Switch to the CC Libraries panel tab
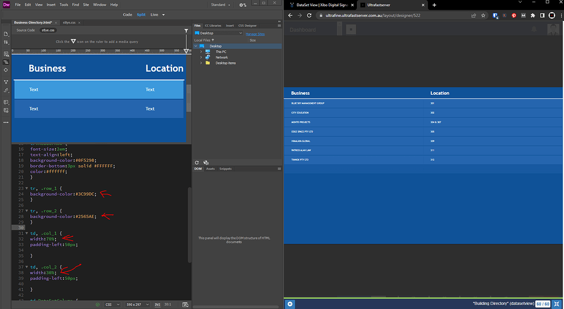The image size is (564, 309). pos(213,25)
